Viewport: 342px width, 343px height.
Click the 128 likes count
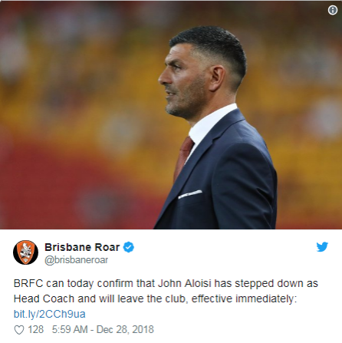35,329
